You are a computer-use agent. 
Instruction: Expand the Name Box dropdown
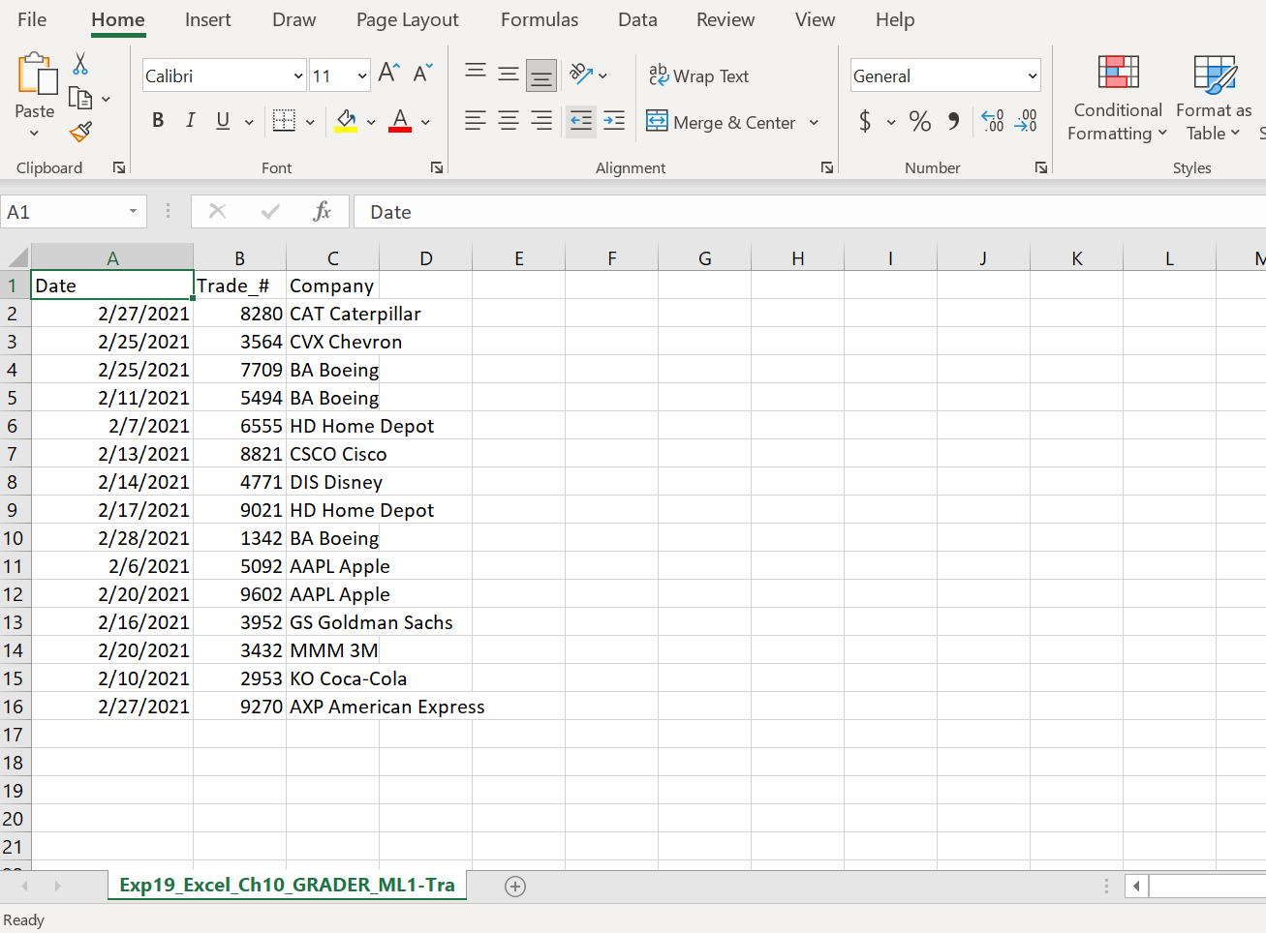click(133, 212)
